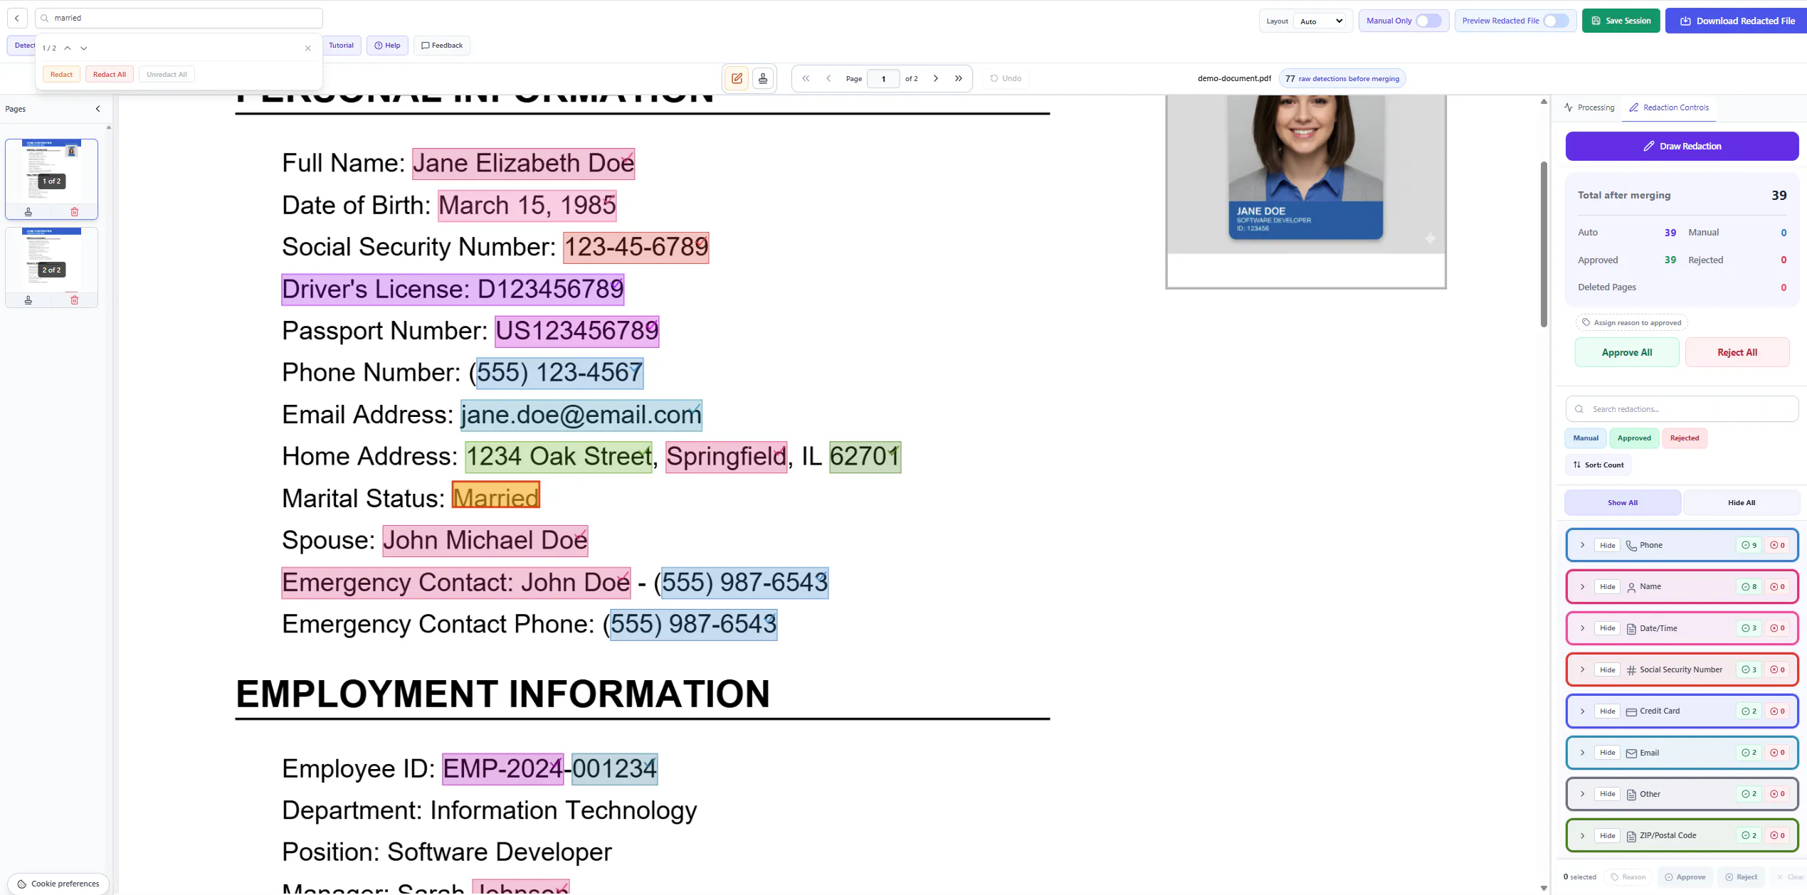Hide Email redactions
The image size is (1807, 895).
pyautogui.click(x=1608, y=753)
